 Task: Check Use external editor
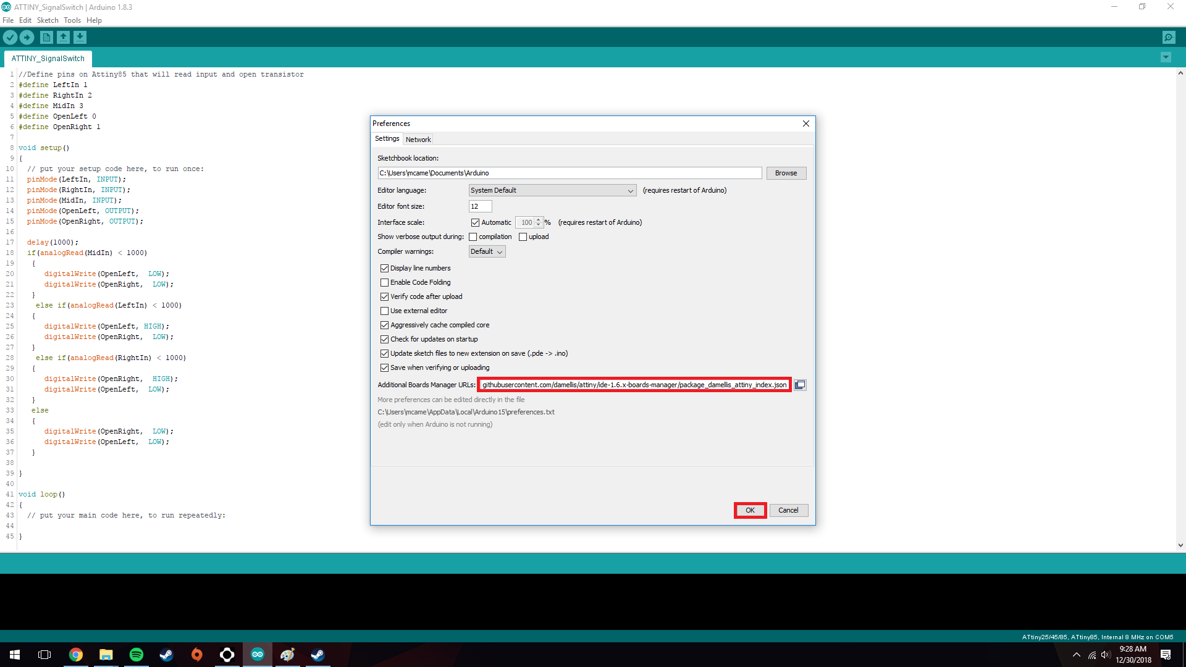(x=384, y=311)
